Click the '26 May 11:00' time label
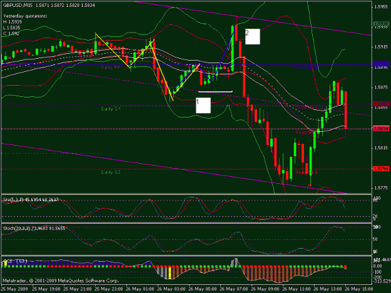Image resolution: width=391 pixels, height=293 pixels. [297, 289]
